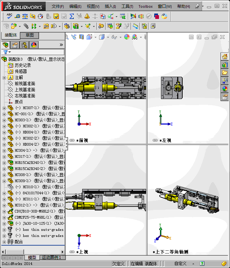
Task: Expand CDUJB10-30D-M9BLS<1> component
Action: tap(4, 212)
